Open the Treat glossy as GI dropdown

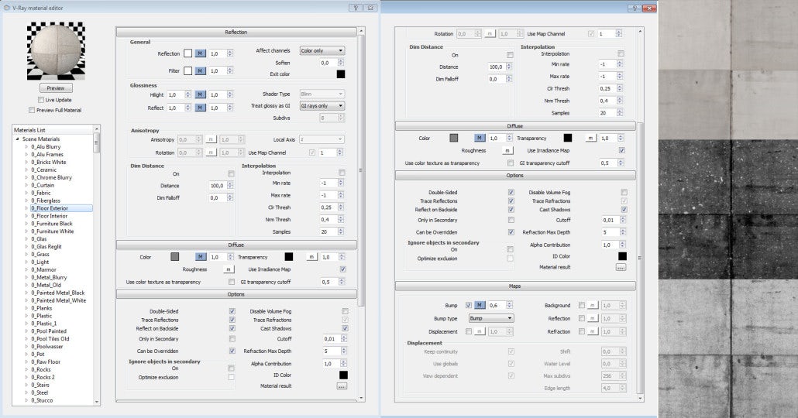pos(322,105)
